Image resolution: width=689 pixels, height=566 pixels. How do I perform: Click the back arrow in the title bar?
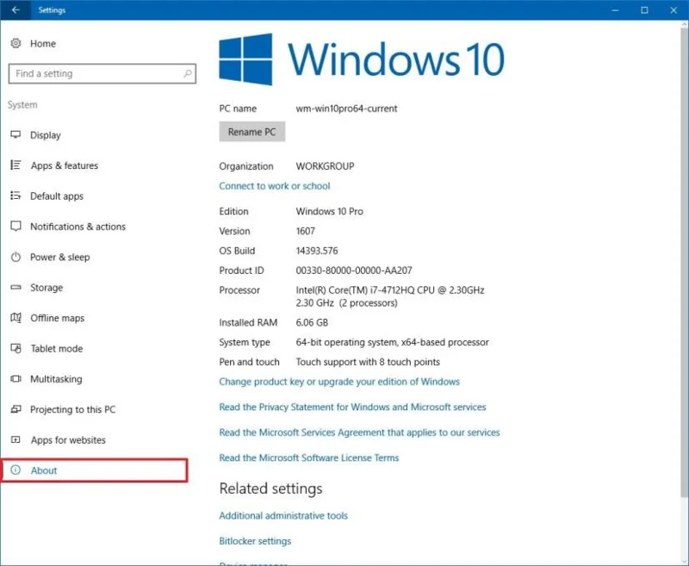point(16,9)
